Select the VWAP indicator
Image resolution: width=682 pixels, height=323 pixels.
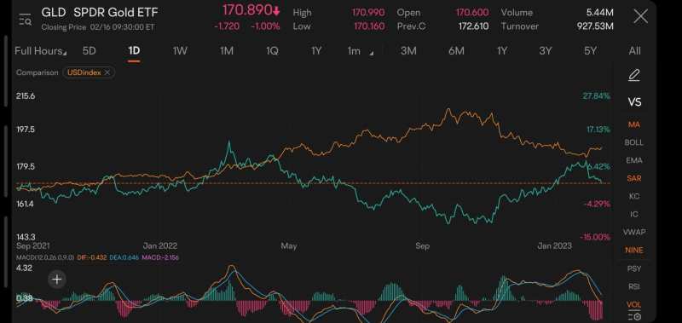point(634,232)
